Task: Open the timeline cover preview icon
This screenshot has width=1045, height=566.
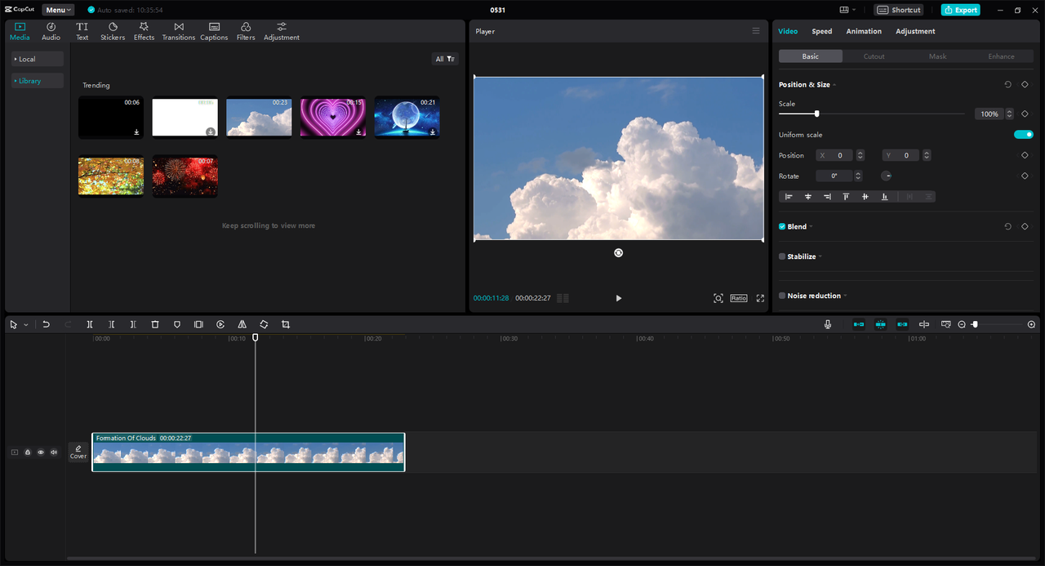Action: 946,324
